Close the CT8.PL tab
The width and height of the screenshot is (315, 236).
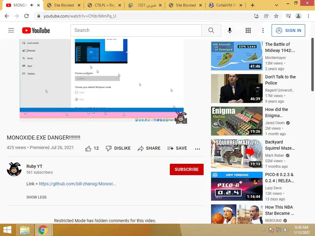(120, 6)
